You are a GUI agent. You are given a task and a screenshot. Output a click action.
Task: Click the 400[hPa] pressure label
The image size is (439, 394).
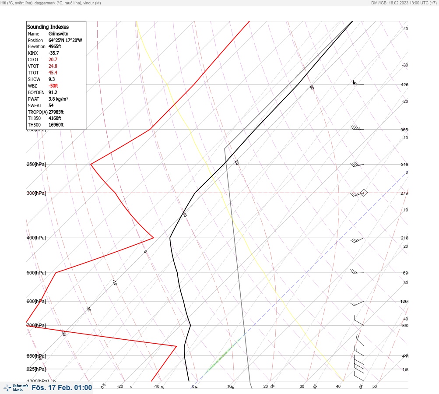pos(36,238)
